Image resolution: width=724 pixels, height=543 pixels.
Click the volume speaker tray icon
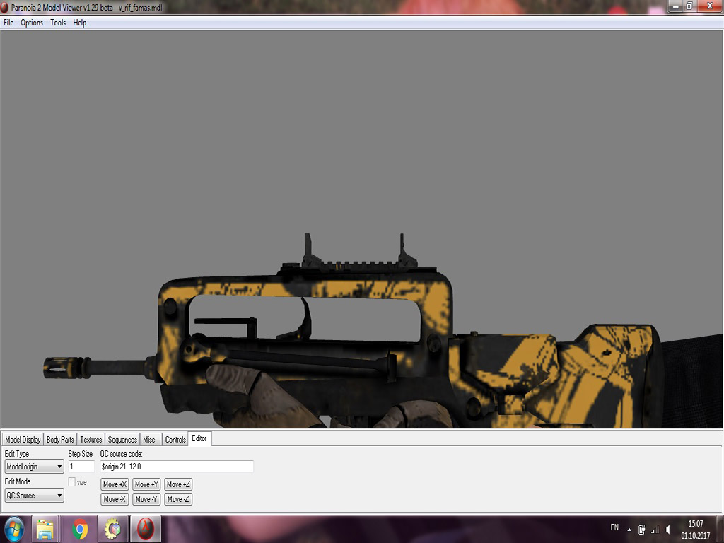pos(667,529)
